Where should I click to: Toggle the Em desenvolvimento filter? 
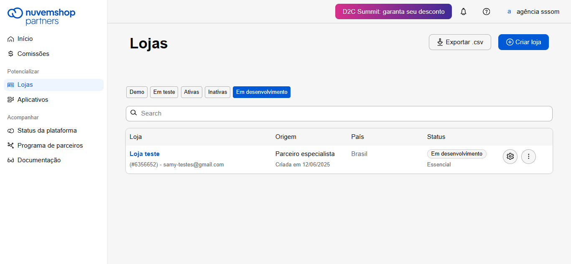(x=262, y=92)
